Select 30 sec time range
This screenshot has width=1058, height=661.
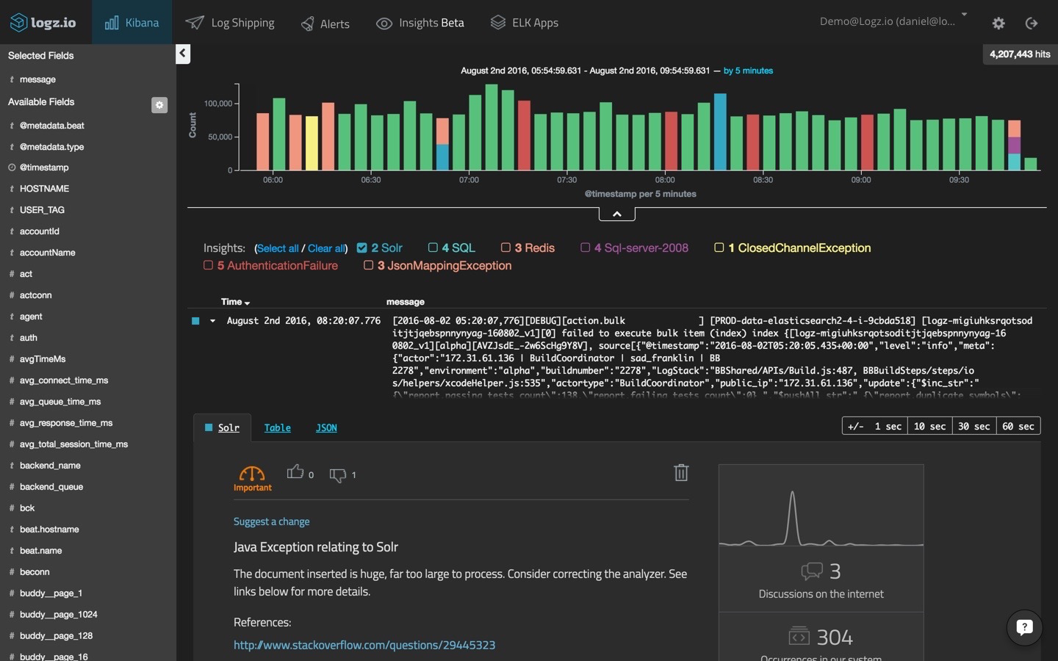[x=974, y=426]
